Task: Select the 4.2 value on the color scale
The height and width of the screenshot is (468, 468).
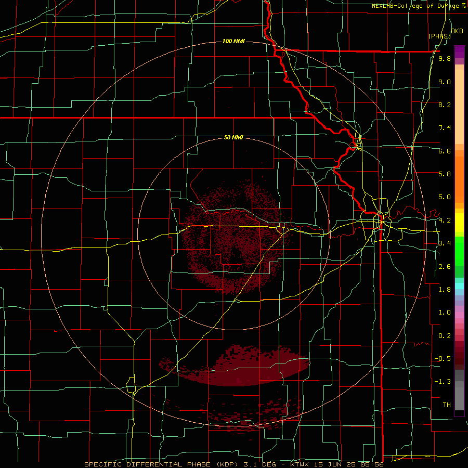Action: pyautogui.click(x=445, y=220)
